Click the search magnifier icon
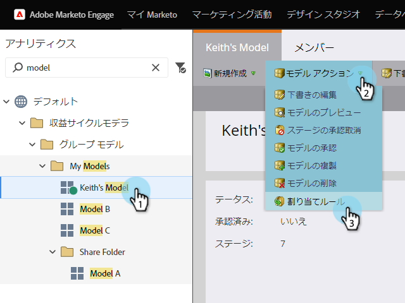Viewport: 405px width, 303px height. pos(18,68)
